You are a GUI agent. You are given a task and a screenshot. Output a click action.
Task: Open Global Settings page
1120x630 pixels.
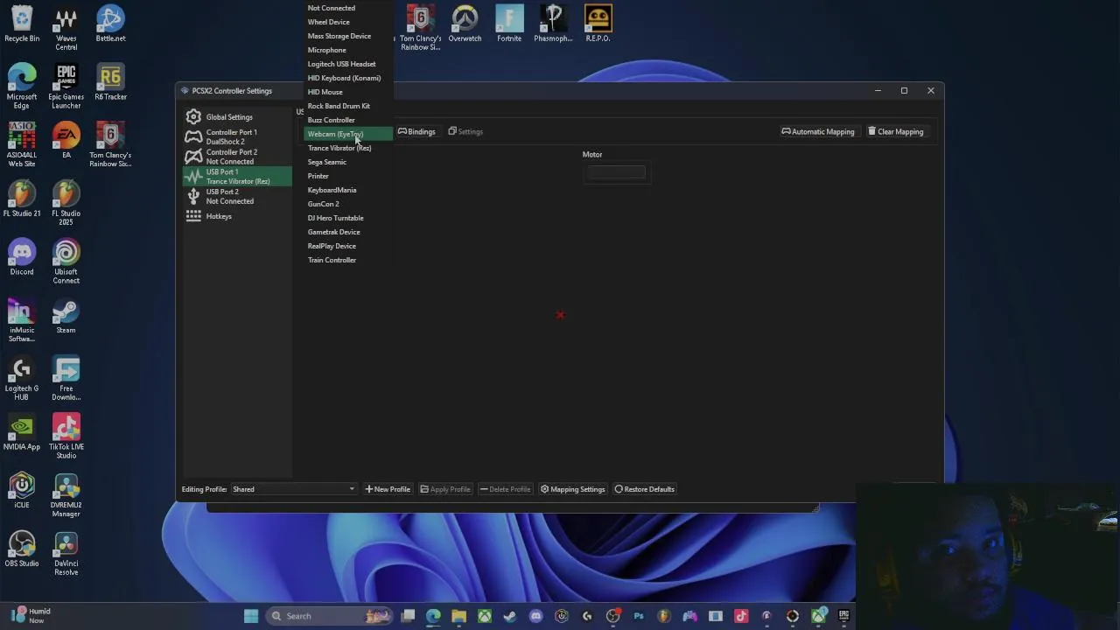(236, 117)
